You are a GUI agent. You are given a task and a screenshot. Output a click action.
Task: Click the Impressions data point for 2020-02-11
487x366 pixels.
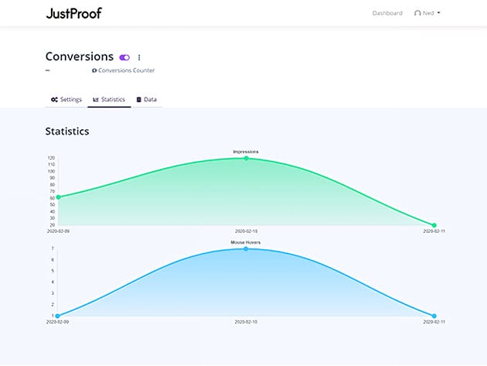pos(434,225)
